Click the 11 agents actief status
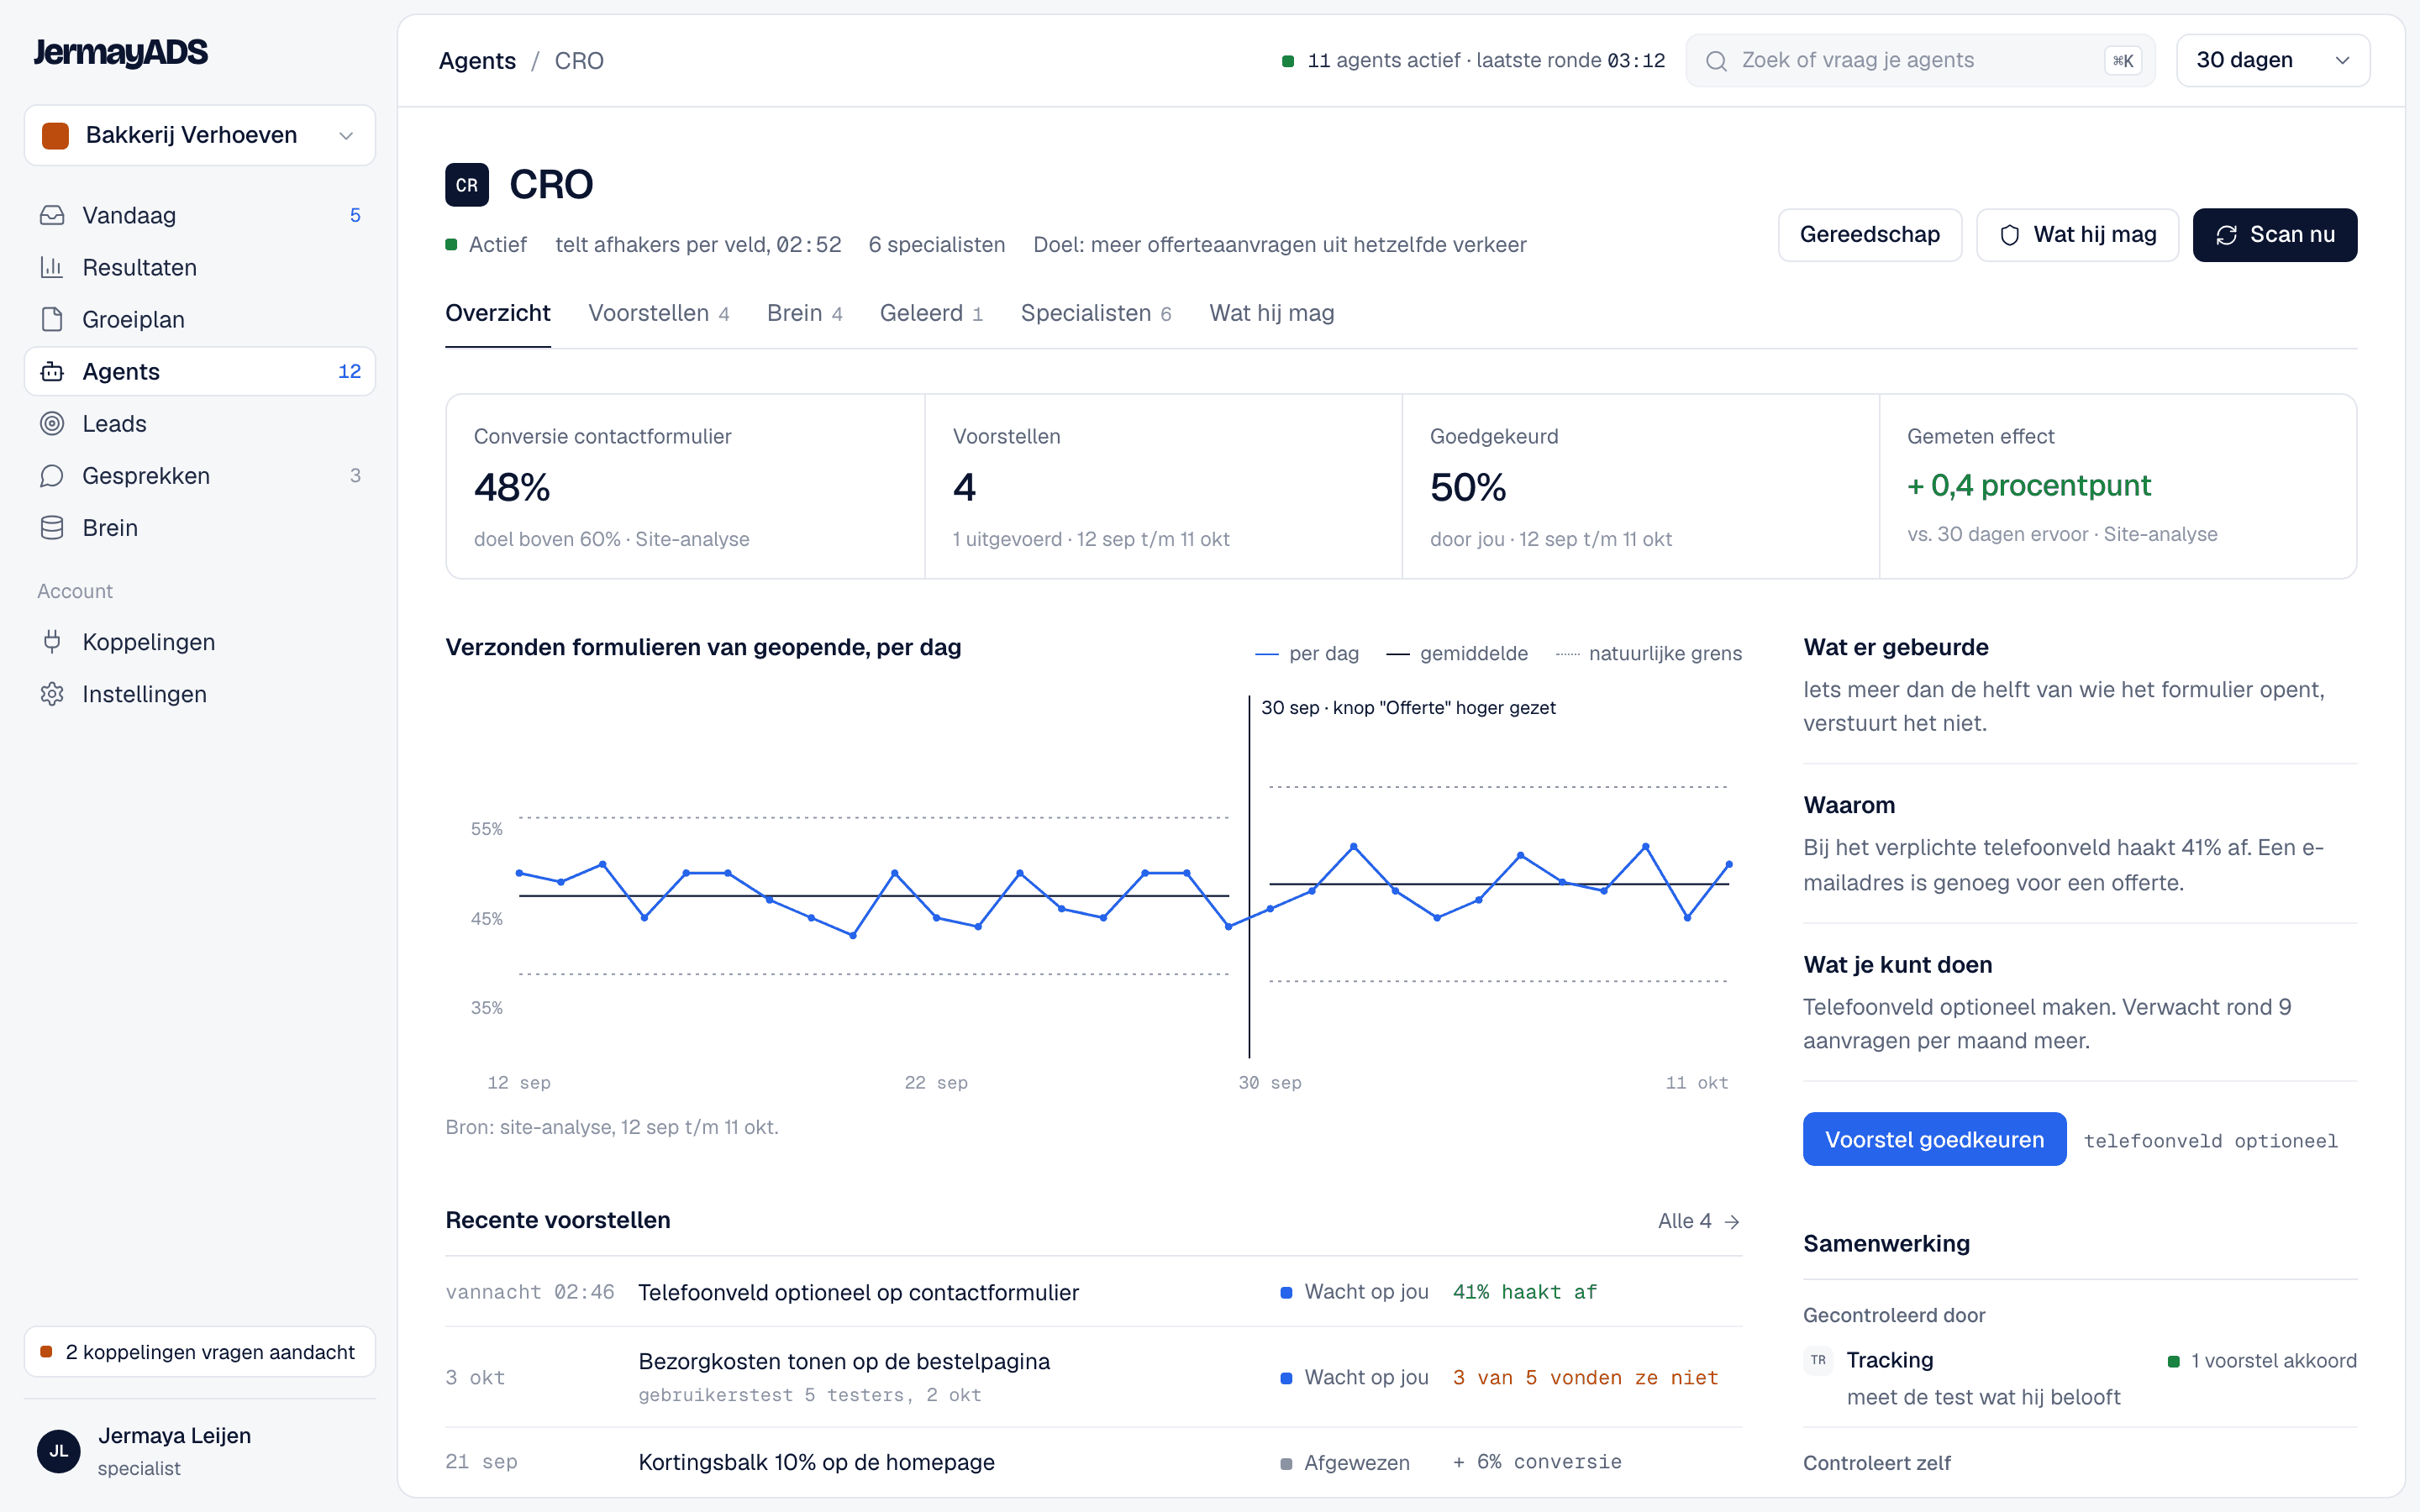This screenshot has width=2420, height=1512. pos(1473,61)
